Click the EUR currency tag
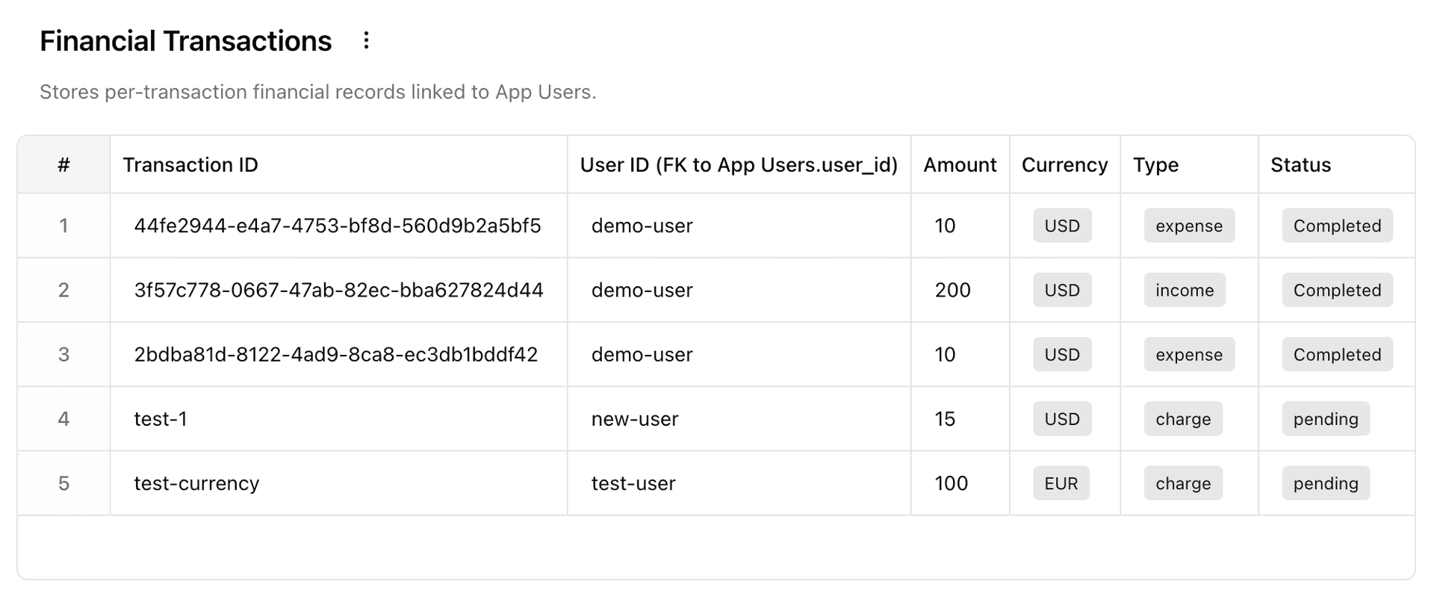Image resolution: width=1434 pixels, height=611 pixels. pyautogui.click(x=1061, y=483)
